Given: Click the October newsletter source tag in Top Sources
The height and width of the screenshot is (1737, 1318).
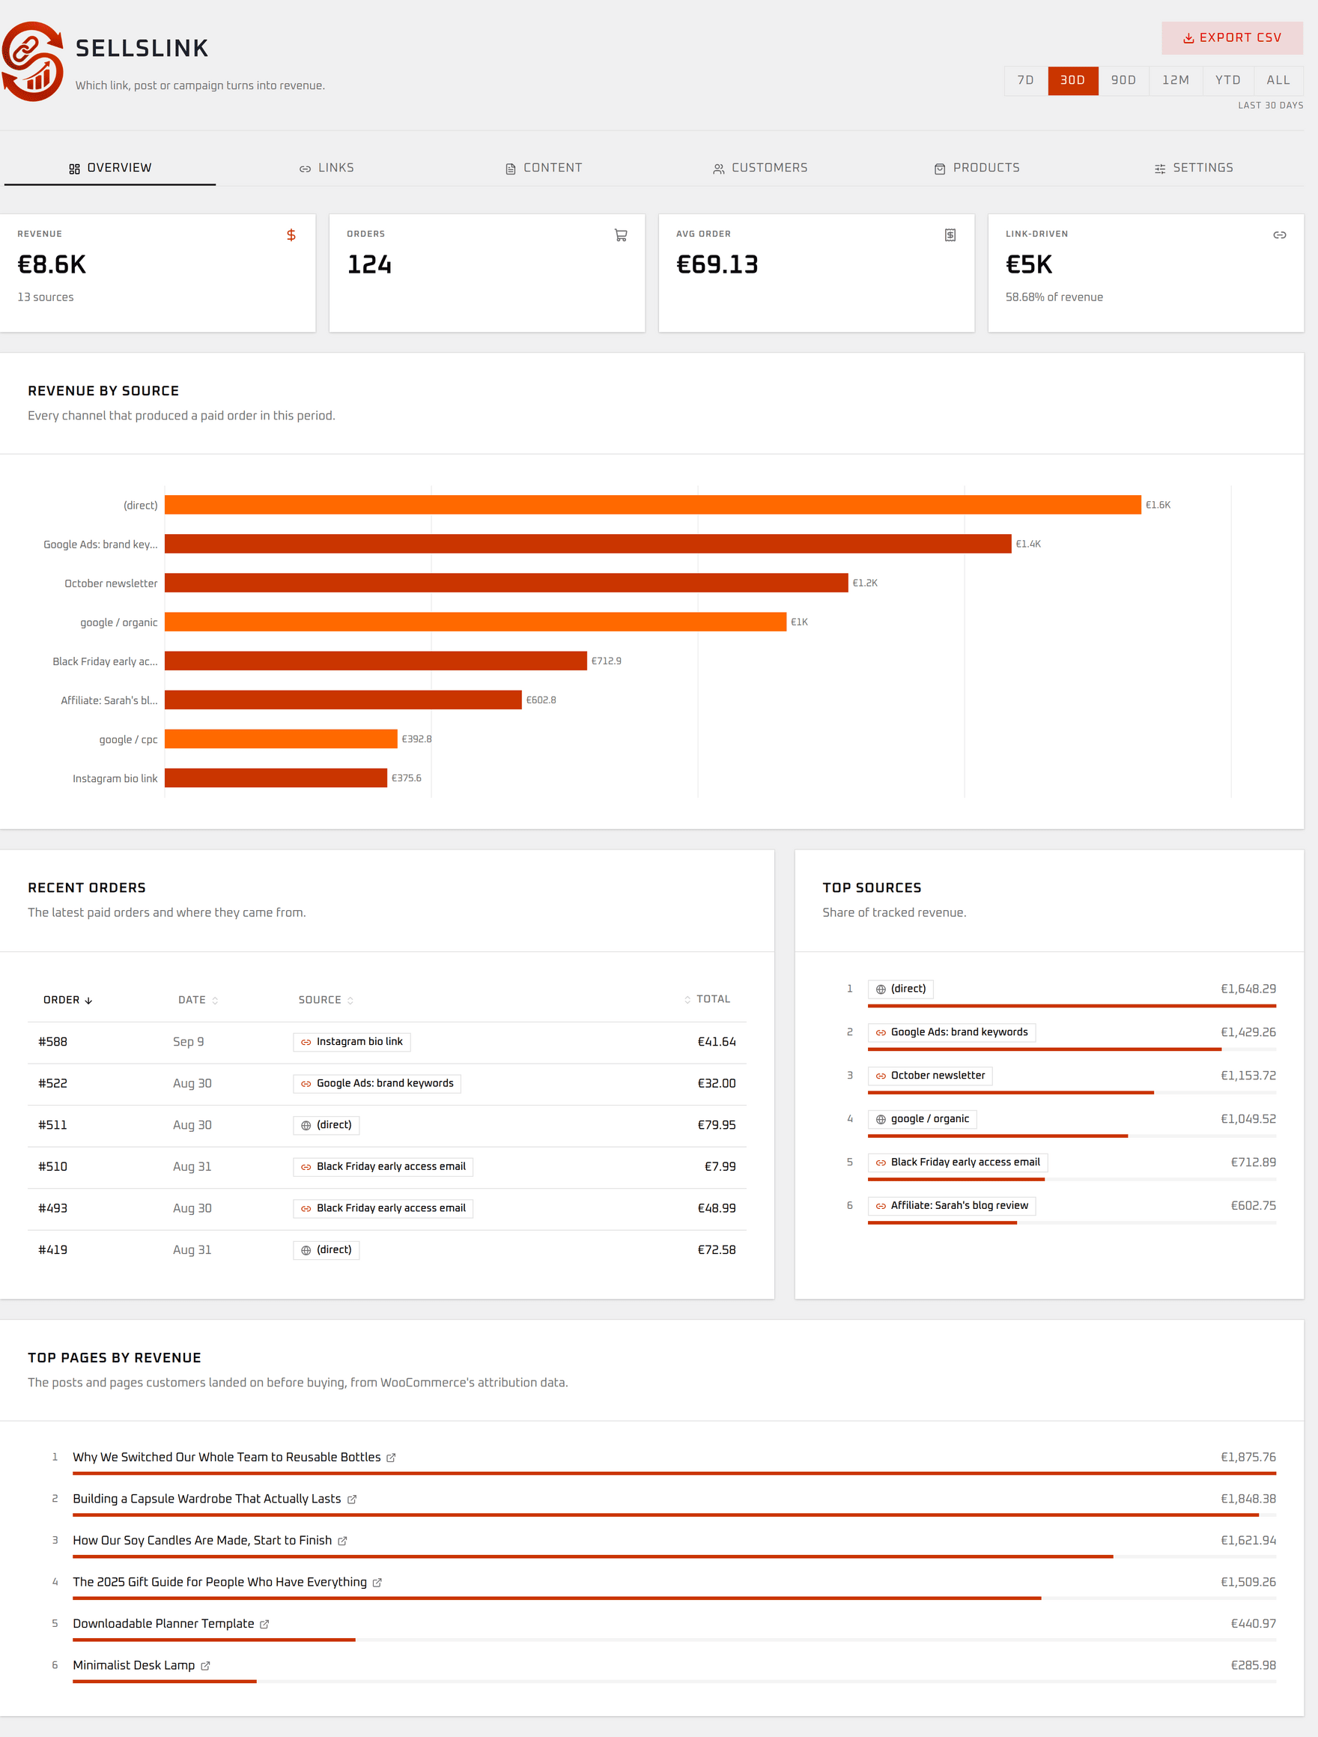Looking at the screenshot, I should click(x=930, y=1076).
